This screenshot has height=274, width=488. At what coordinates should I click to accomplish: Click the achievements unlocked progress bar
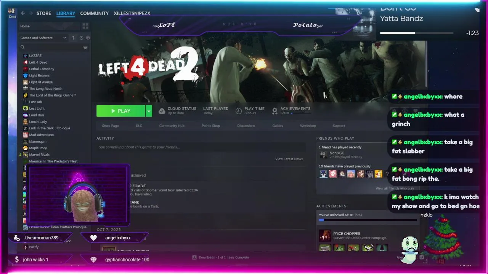click(368, 220)
